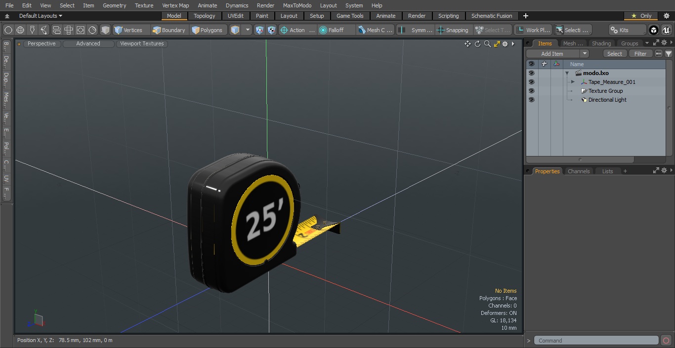Click the Unreal Engine icon in the toolbar
Viewport: 675px width, 348px height.
[x=667, y=30]
